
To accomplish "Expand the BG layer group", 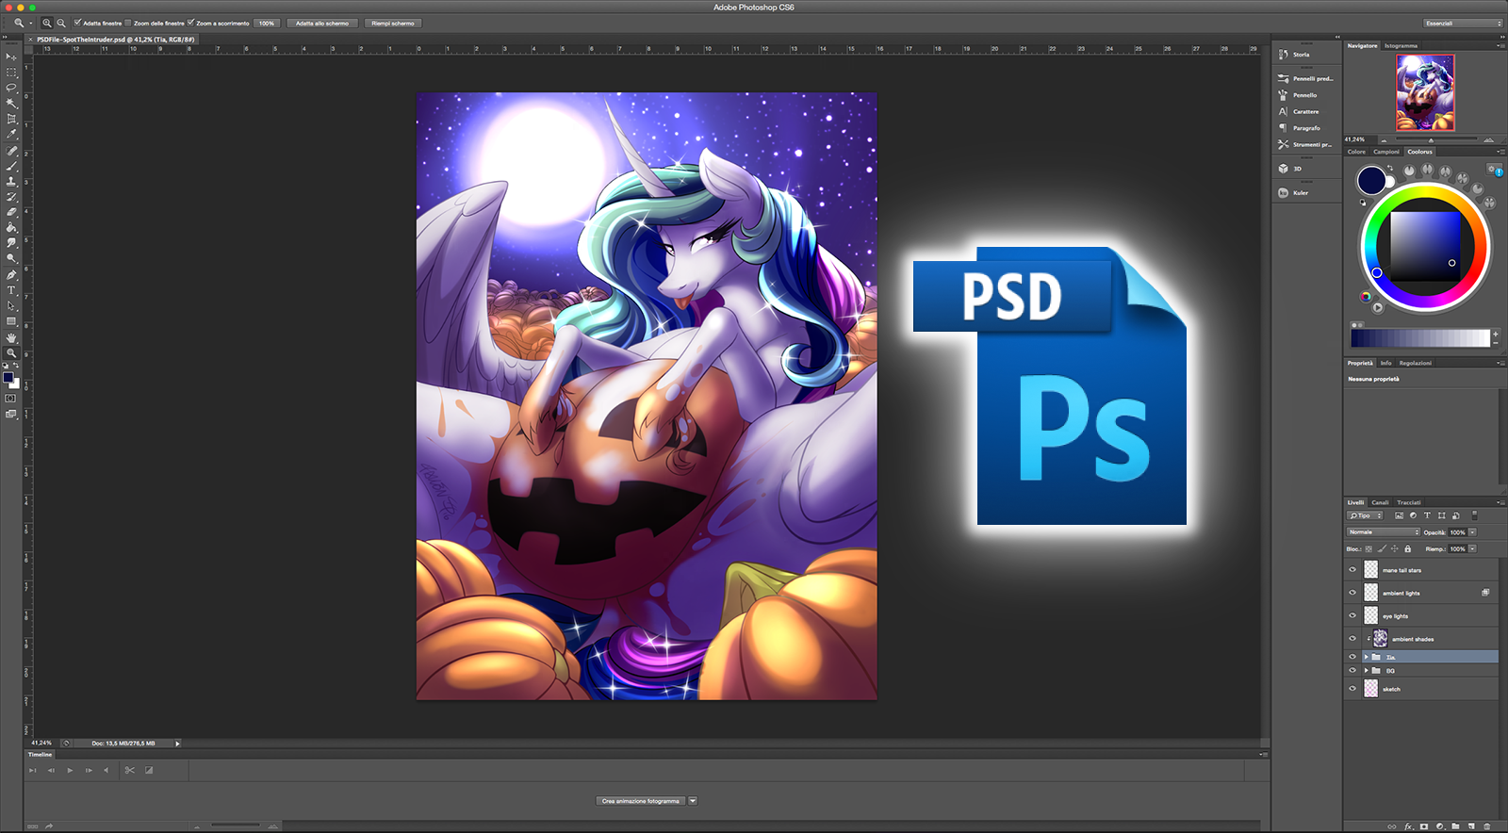I will click(1366, 671).
